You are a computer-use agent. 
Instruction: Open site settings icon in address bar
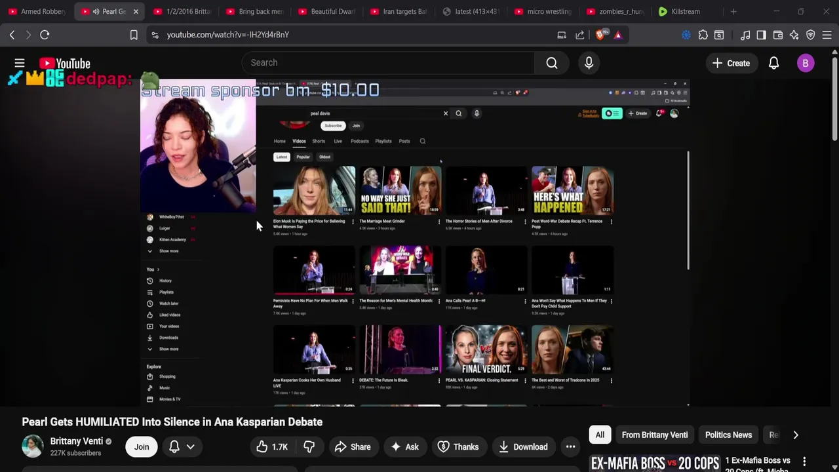155,35
